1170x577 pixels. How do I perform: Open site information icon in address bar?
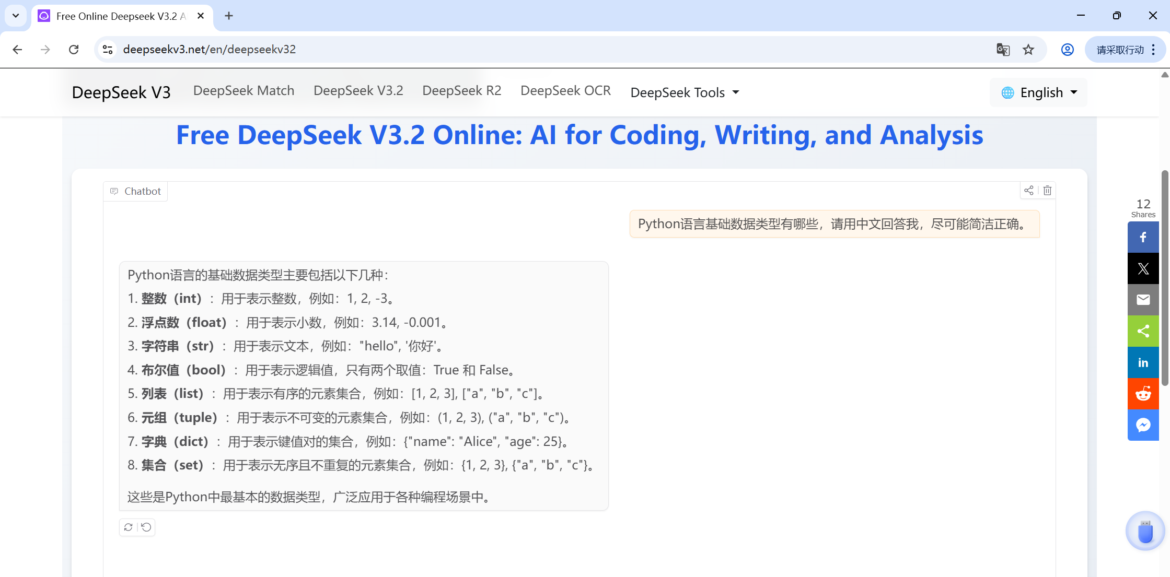point(108,50)
